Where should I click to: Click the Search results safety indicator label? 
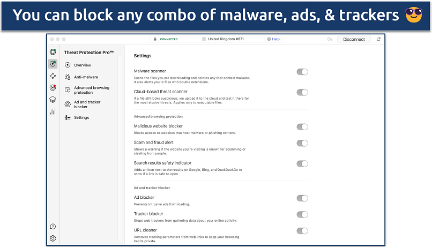click(x=162, y=163)
